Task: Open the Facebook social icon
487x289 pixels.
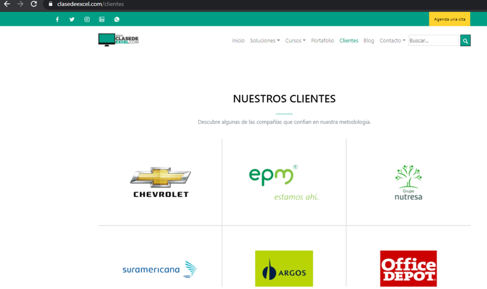Action: (x=57, y=19)
